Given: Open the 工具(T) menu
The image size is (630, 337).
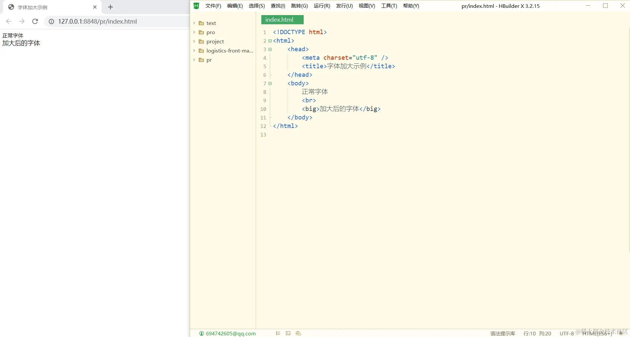Looking at the screenshot, I should point(389,6).
